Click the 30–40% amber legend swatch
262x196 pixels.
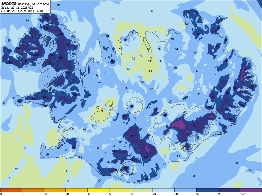click(77, 190)
